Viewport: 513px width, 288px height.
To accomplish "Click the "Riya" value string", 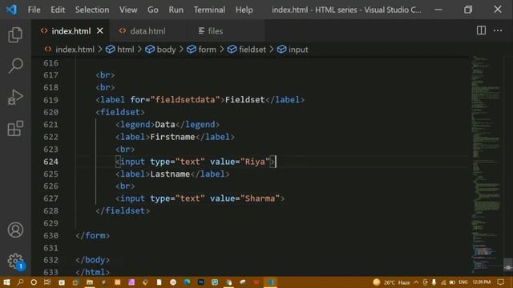I will [255, 162].
